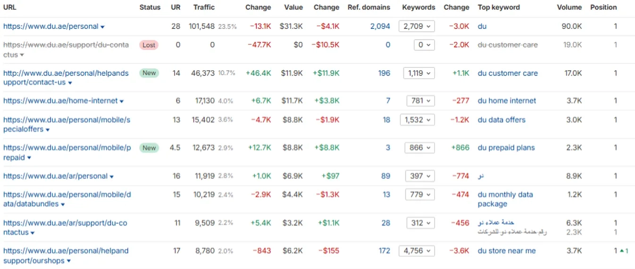Viewport: 635px width, 269px height.
Task: Sort by the Position column header
Action: pos(603,7)
